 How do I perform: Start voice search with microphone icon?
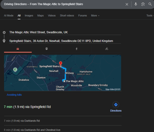(136, 4)
